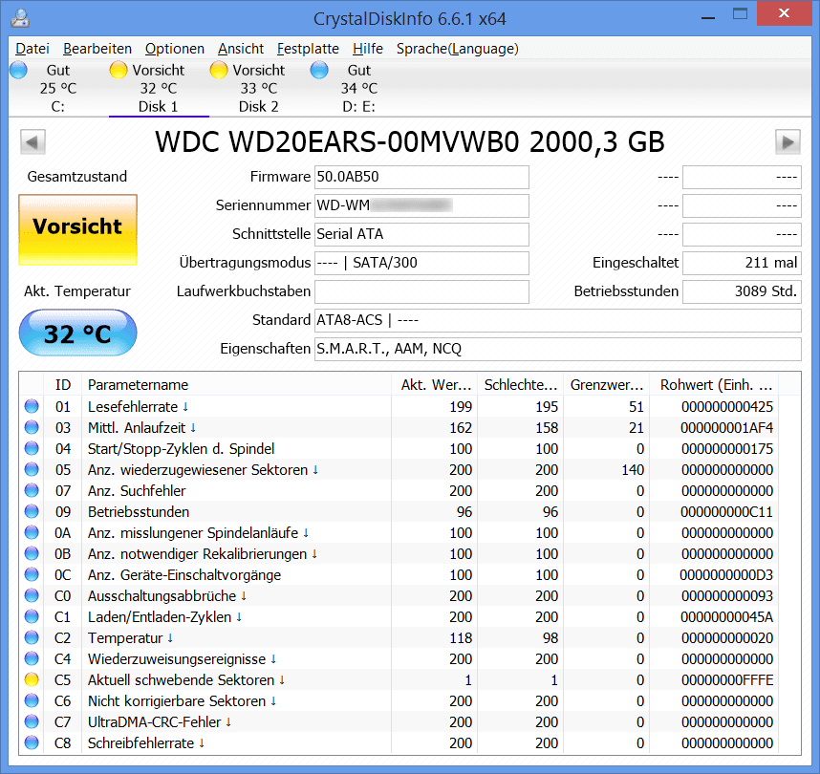820x774 pixels.
Task: Click the Schlechte... column header
Action: click(x=520, y=385)
